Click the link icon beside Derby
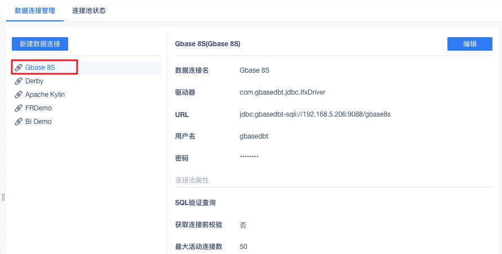502x254 pixels. coord(19,81)
